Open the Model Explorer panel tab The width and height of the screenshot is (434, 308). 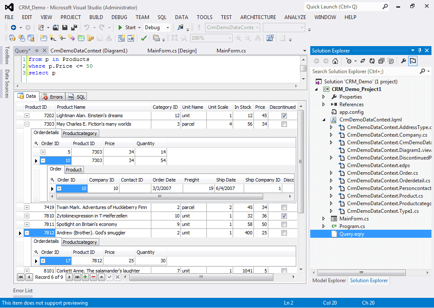pyautogui.click(x=329, y=280)
